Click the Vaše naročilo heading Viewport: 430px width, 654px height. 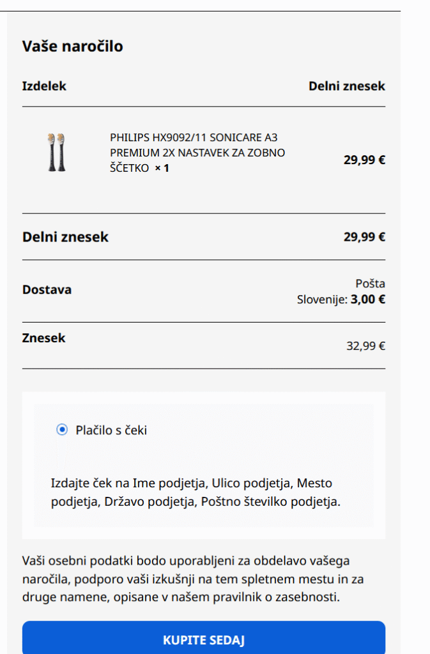(x=72, y=46)
